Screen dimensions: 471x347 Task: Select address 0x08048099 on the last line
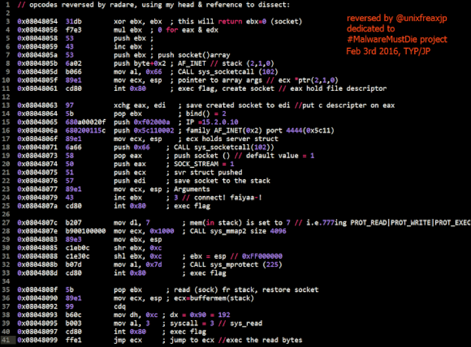coord(37,340)
